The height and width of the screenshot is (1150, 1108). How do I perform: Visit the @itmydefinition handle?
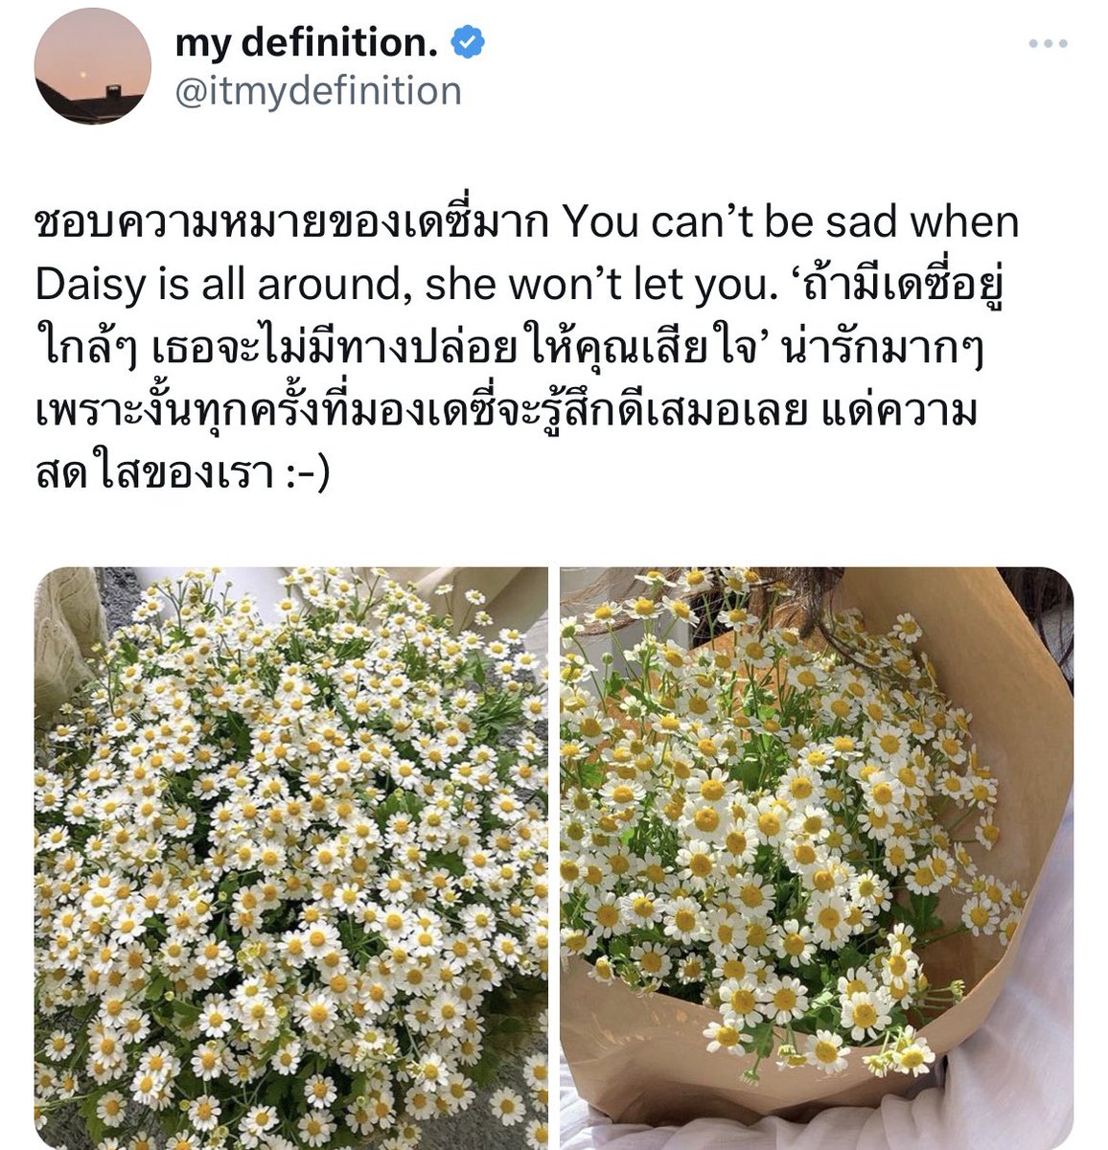coord(318,92)
